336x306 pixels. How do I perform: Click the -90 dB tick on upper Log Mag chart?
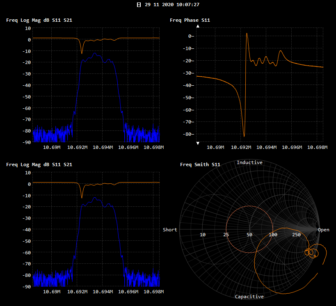[27, 142]
